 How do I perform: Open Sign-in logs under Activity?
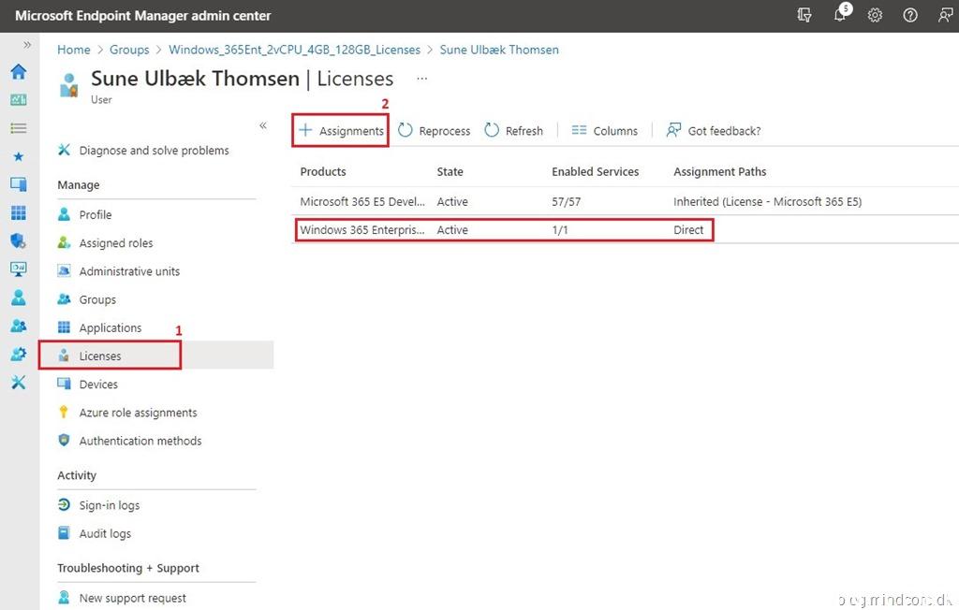[109, 505]
